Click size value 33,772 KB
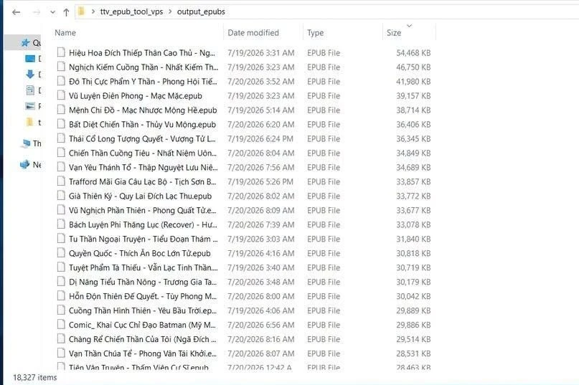Screen dimensions: 579x385 (413, 196)
